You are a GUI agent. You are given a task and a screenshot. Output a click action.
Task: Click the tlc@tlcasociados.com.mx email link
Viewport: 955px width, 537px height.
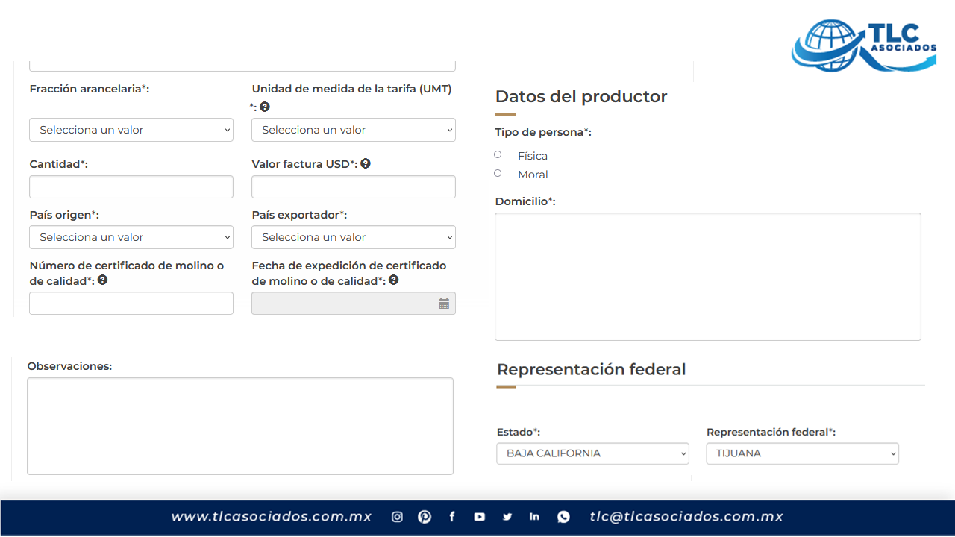(686, 517)
